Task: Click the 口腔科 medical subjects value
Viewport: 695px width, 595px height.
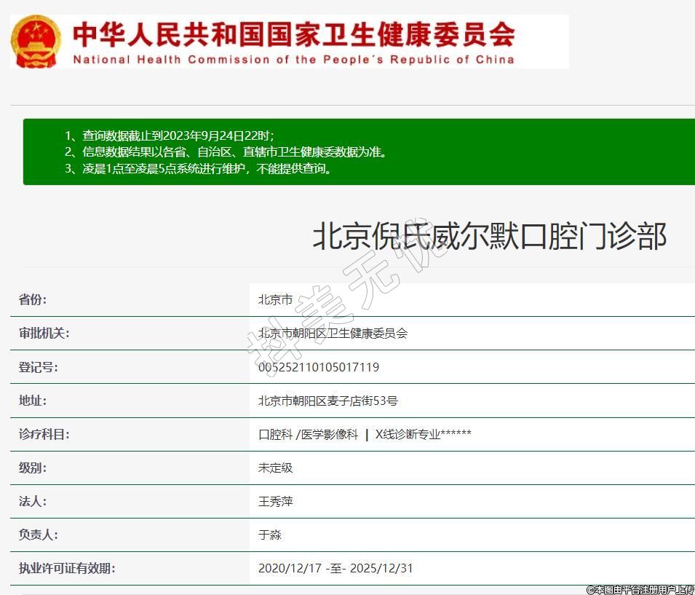Action: click(x=365, y=434)
